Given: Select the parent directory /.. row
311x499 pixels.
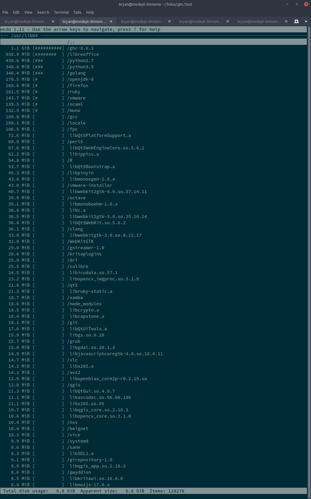Looking at the screenshot, I should [x=153, y=42].
